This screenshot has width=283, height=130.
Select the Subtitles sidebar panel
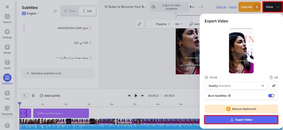coord(7,79)
